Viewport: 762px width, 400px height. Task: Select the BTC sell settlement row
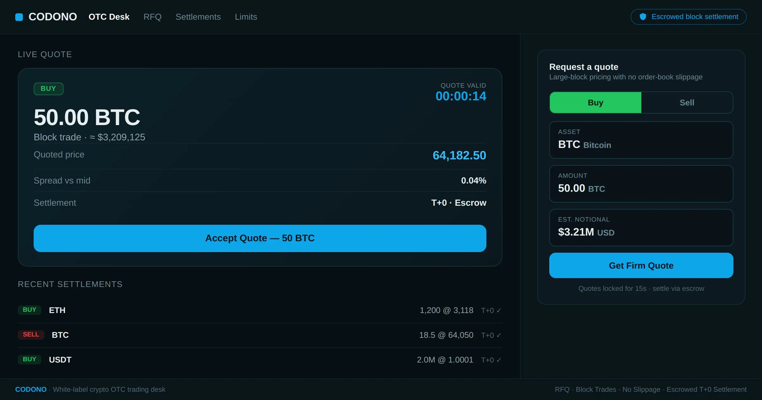tap(260, 335)
